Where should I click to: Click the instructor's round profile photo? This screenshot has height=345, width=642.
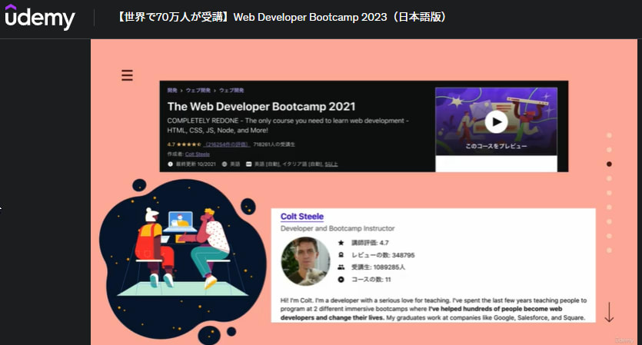coord(305,261)
